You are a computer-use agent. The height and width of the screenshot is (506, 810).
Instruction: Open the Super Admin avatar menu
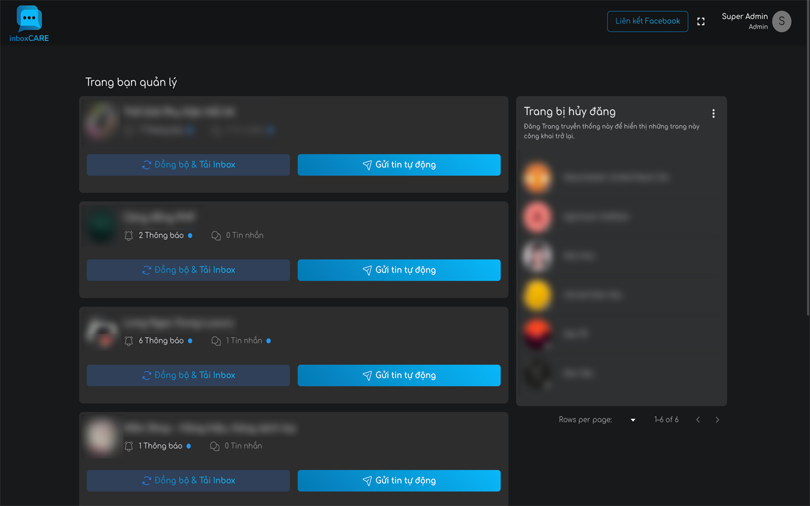point(782,22)
